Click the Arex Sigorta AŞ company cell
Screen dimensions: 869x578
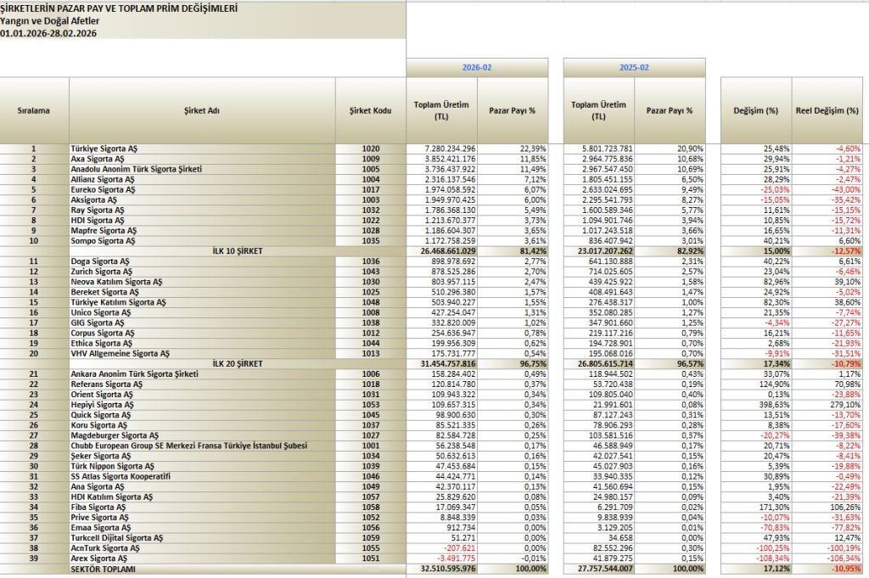(96, 558)
